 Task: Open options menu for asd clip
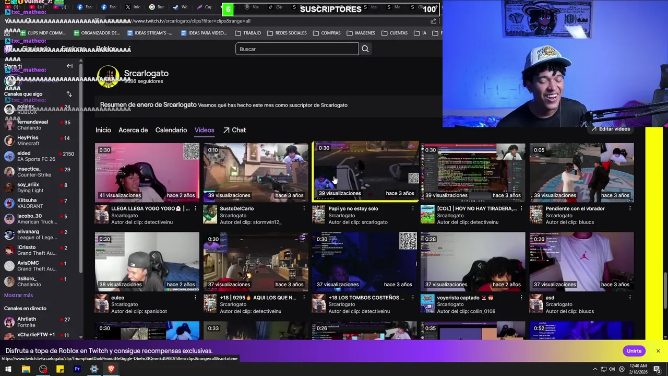click(630, 298)
